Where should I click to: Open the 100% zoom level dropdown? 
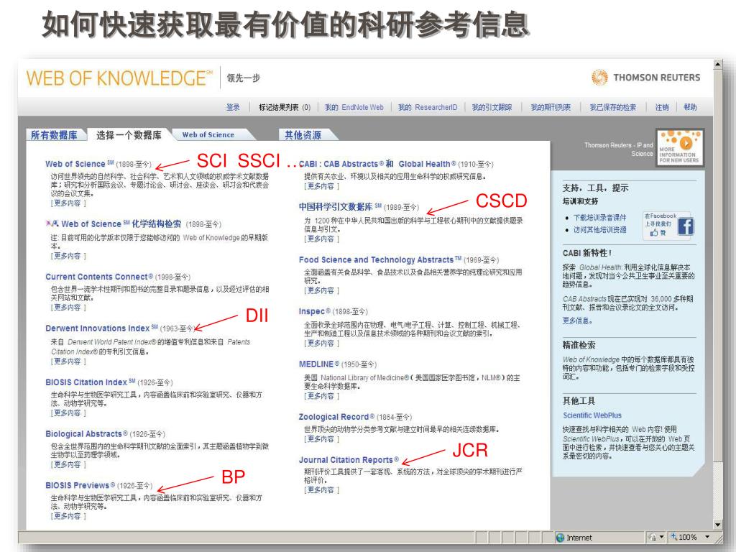point(707,537)
